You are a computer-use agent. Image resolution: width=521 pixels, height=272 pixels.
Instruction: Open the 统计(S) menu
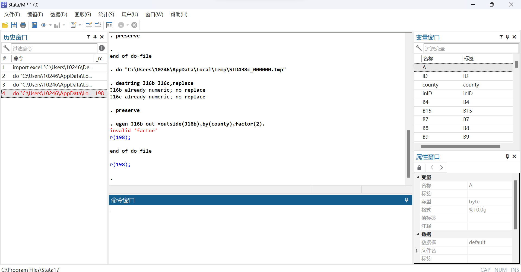[x=106, y=15]
